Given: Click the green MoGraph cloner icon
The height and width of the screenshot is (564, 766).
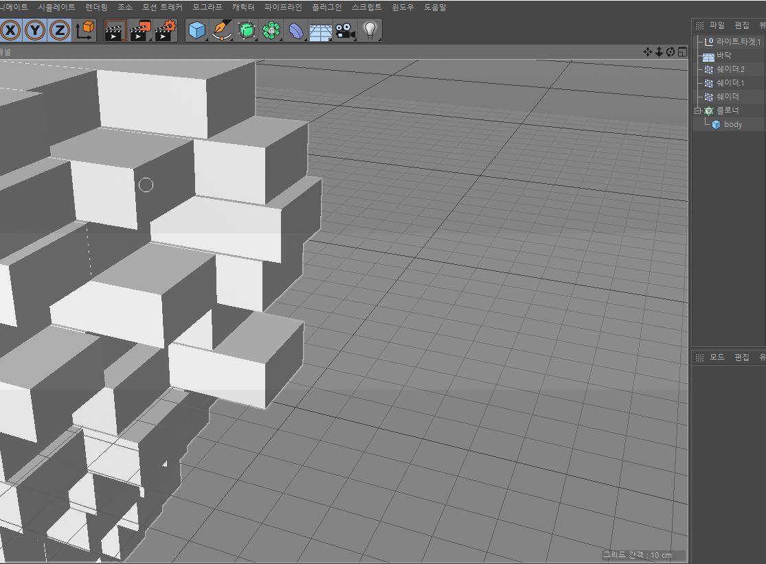Looking at the screenshot, I should click(x=271, y=30).
